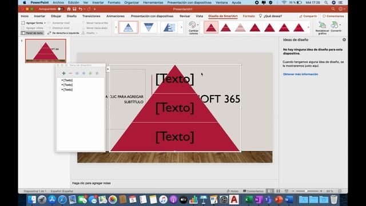366x206 pixels.
Task: Switch to the Formato ribbon tab
Action: click(x=249, y=16)
